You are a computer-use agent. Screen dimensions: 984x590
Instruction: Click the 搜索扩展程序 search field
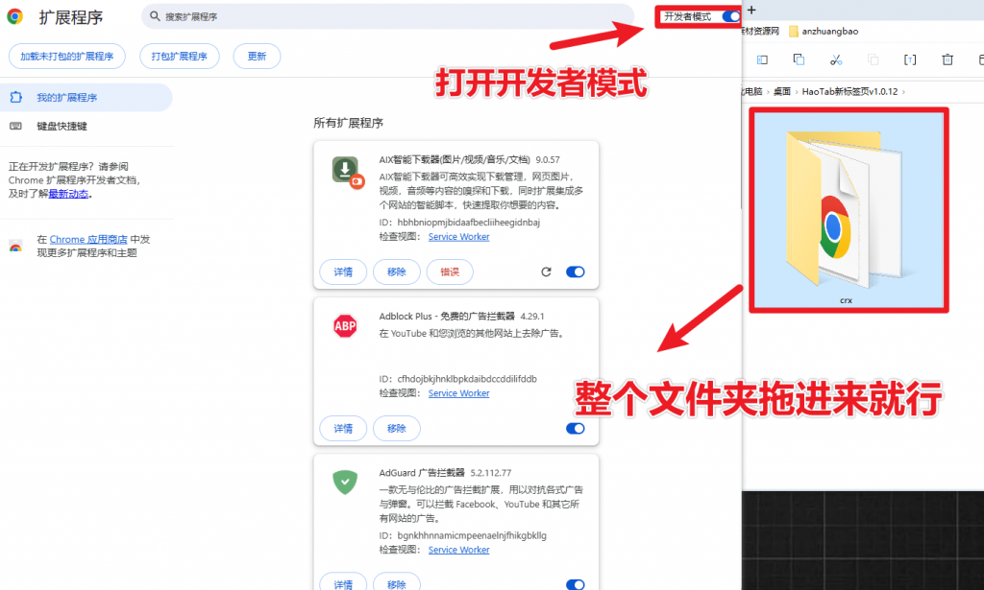click(384, 17)
